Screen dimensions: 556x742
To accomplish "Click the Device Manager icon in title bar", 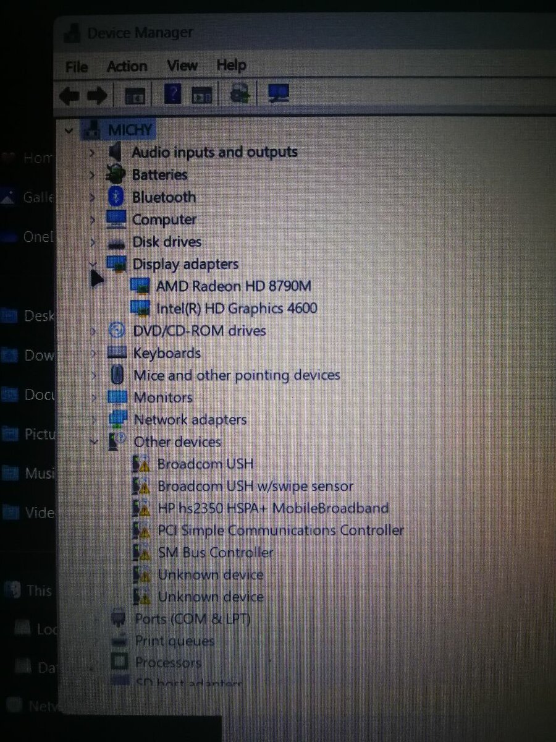I will (72, 33).
